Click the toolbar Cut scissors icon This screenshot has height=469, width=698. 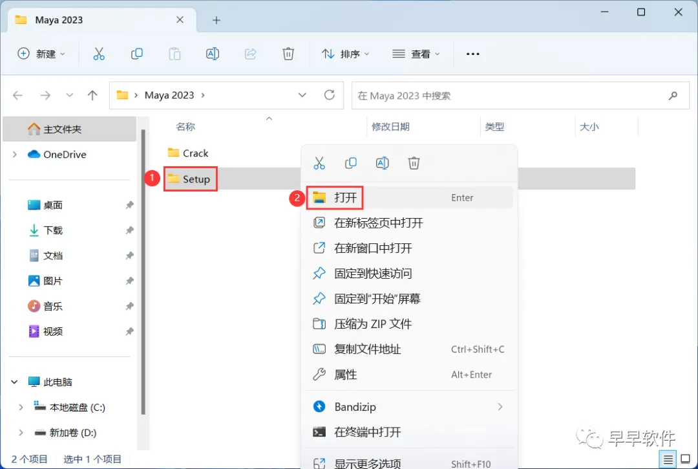click(x=99, y=54)
